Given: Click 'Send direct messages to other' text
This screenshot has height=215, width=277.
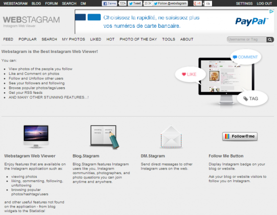Looking at the screenshot, I should (167, 164).
